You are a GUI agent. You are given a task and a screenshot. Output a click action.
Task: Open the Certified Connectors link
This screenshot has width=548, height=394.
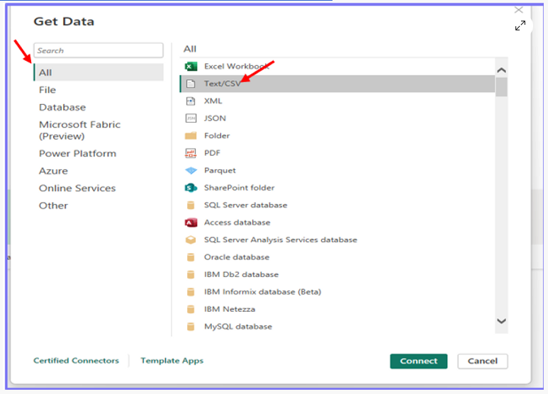76,361
